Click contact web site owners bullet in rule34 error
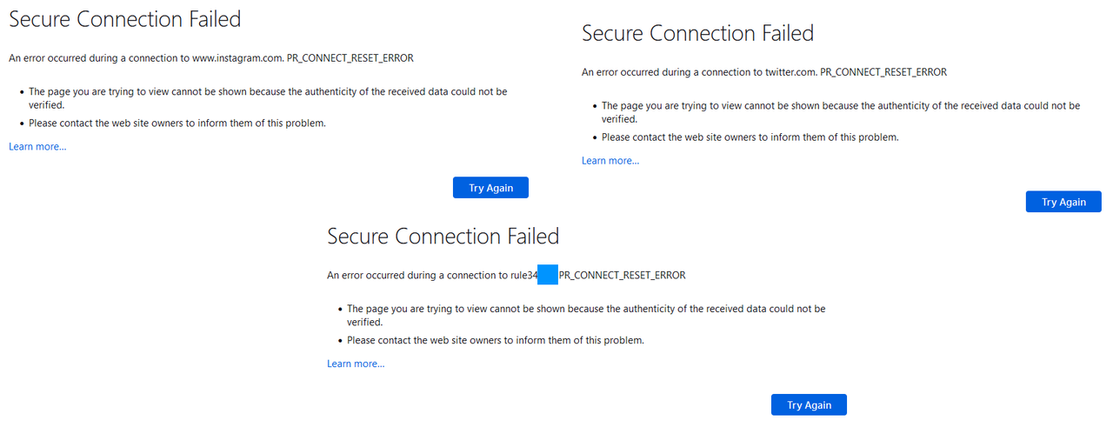The image size is (1113, 434). click(x=496, y=341)
